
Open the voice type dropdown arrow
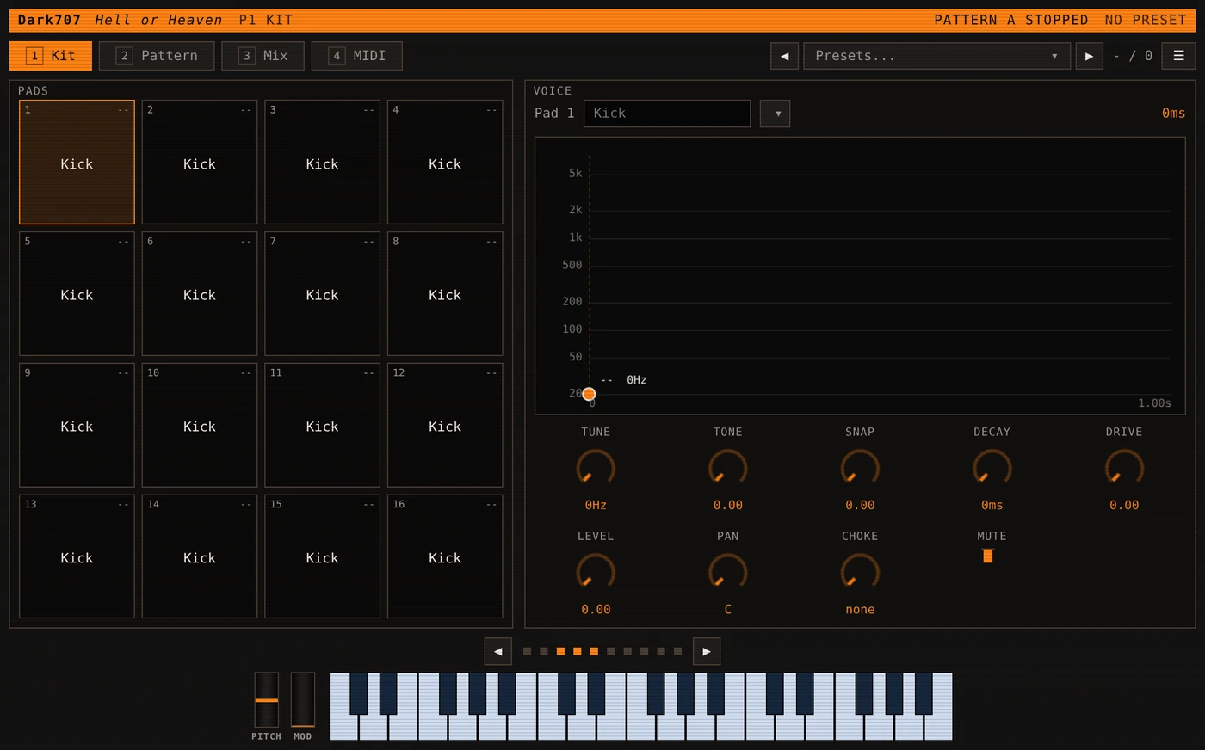click(775, 114)
